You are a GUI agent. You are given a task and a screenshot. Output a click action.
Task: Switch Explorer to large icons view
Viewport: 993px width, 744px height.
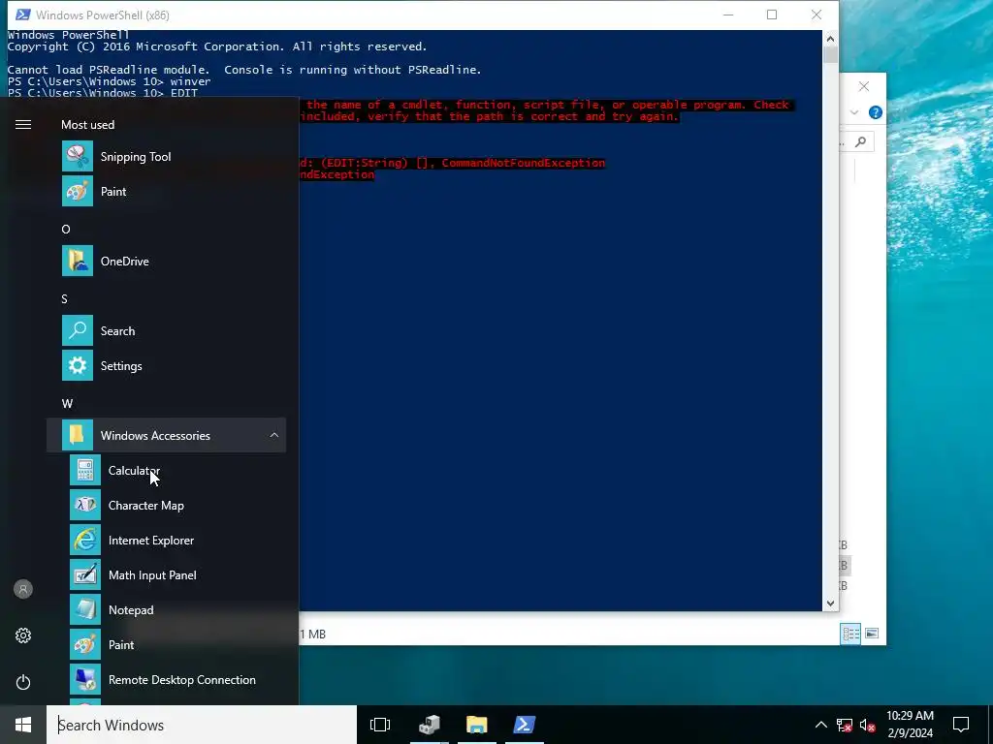coord(872,634)
